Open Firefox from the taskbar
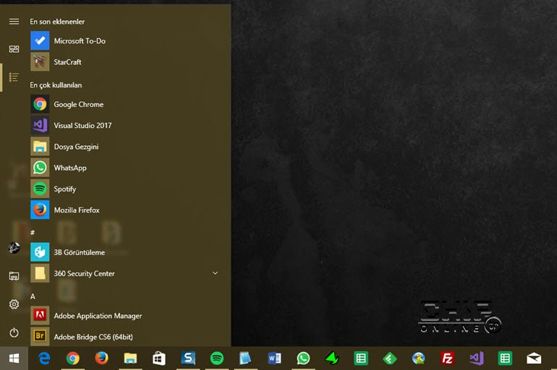The width and height of the screenshot is (557, 370). point(101,358)
